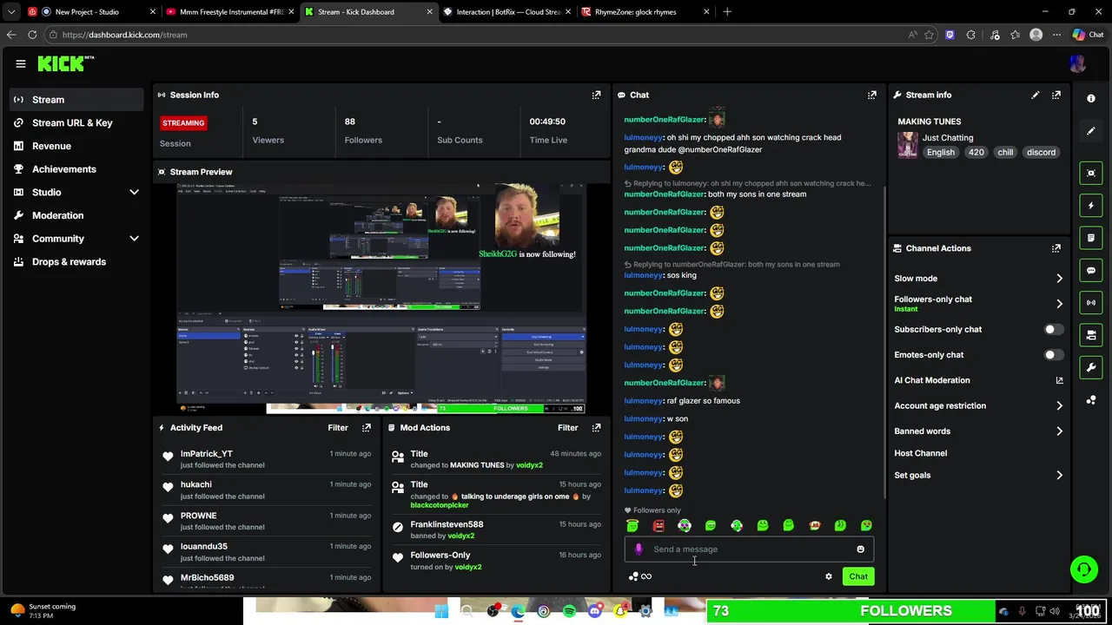The height and width of the screenshot is (625, 1112).
Task: Open the Mod Actions Filter
Action: tap(567, 428)
